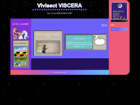This screenshot has height=105, width=140.
Task: Click the HIHIHIHI welcome paragraph
Action: coord(79,45)
